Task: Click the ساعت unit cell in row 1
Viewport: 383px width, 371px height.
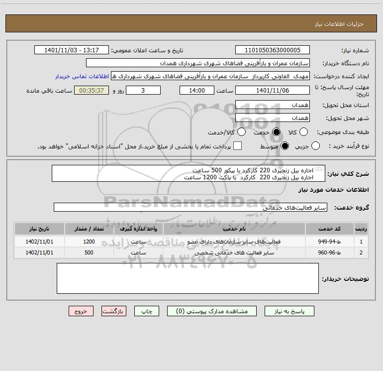Action: click(138, 242)
